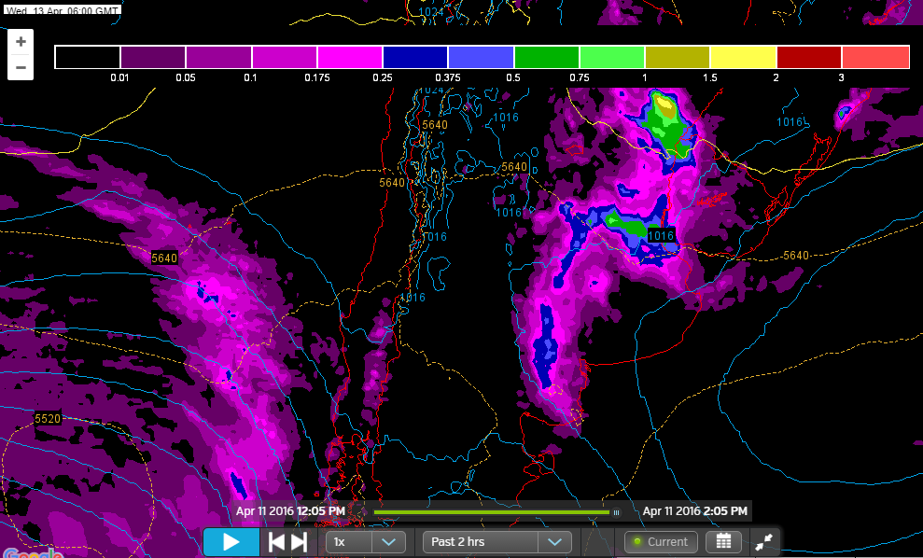The height and width of the screenshot is (558, 923).
Task: Select the bright magenta 0.175–0.25 swatch
Action: (350, 57)
